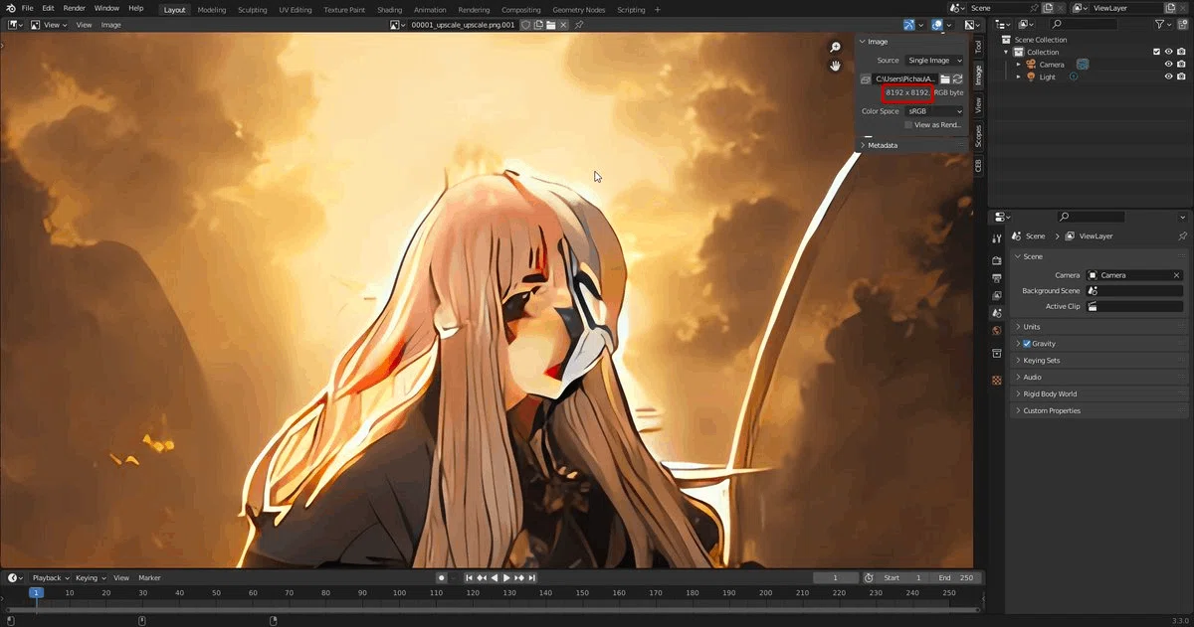Select the zoom magnifier gizmo in viewer
The image size is (1194, 627).
click(x=837, y=48)
